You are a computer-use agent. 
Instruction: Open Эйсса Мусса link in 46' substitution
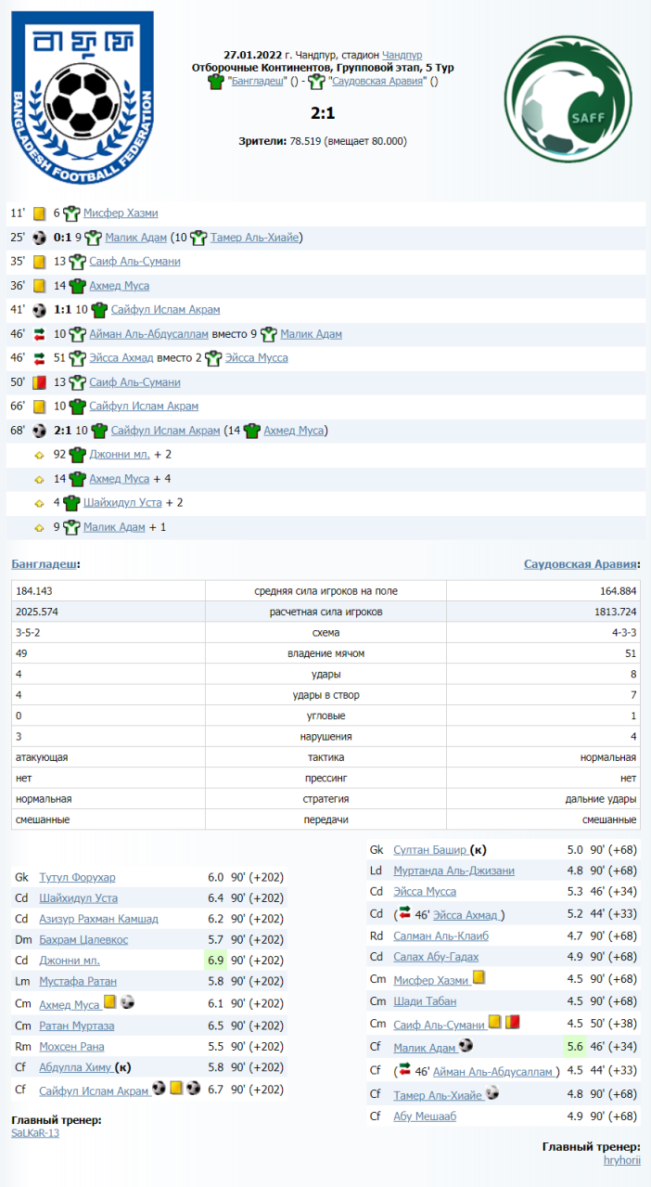[x=257, y=358]
